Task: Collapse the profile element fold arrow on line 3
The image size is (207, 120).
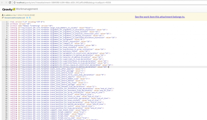Action: 9,26
